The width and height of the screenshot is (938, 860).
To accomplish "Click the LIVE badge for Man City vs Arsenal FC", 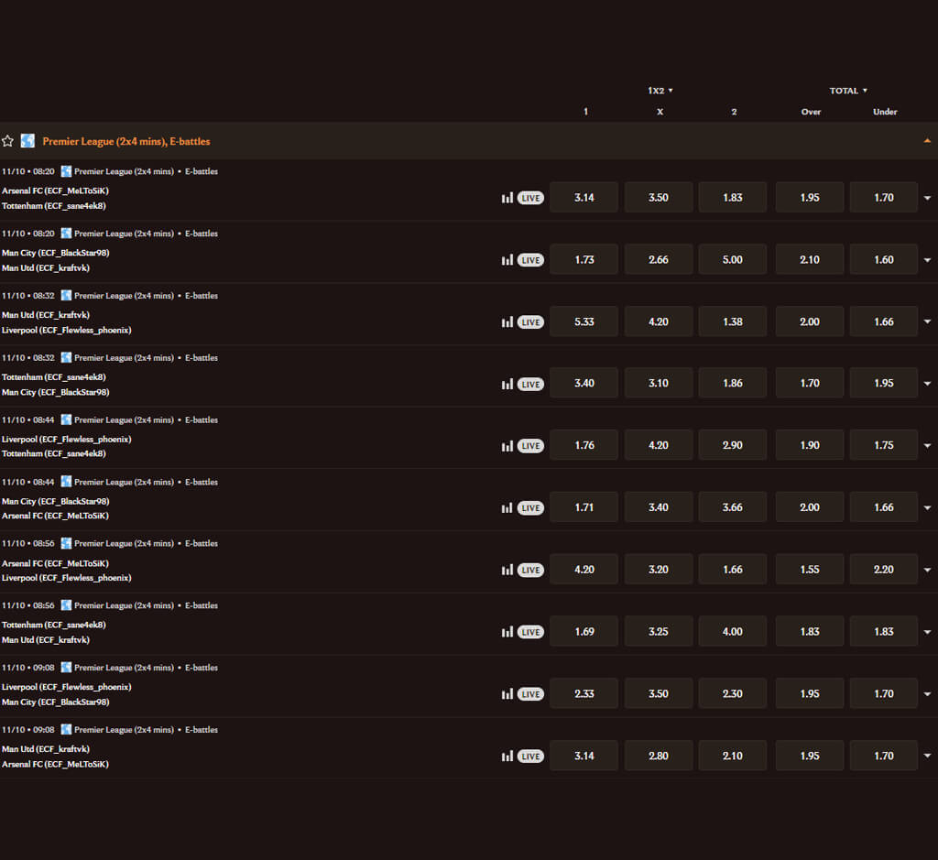I will point(530,508).
